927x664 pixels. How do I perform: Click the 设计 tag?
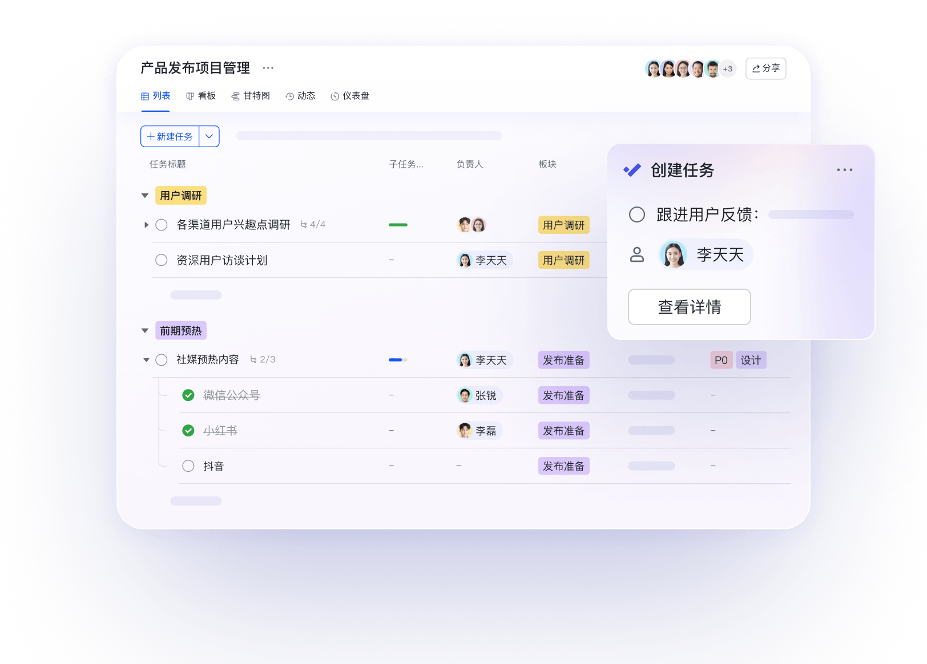coord(751,360)
